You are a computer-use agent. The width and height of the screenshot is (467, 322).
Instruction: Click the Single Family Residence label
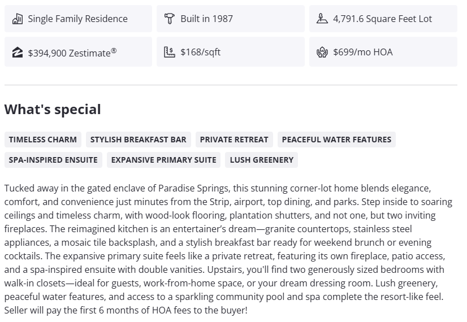click(x=77, y=19)
